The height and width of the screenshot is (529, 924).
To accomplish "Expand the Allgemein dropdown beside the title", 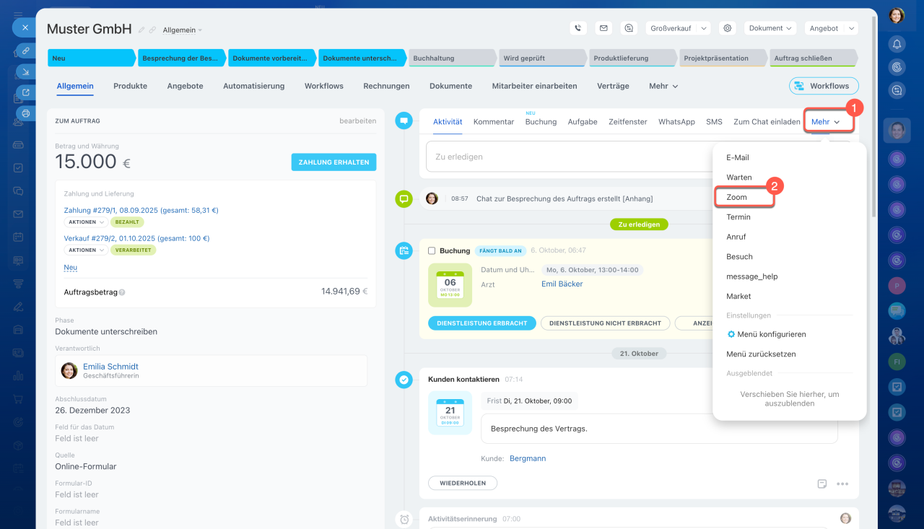I will 183,30.
